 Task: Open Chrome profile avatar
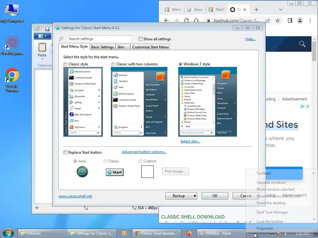[300, 20]
